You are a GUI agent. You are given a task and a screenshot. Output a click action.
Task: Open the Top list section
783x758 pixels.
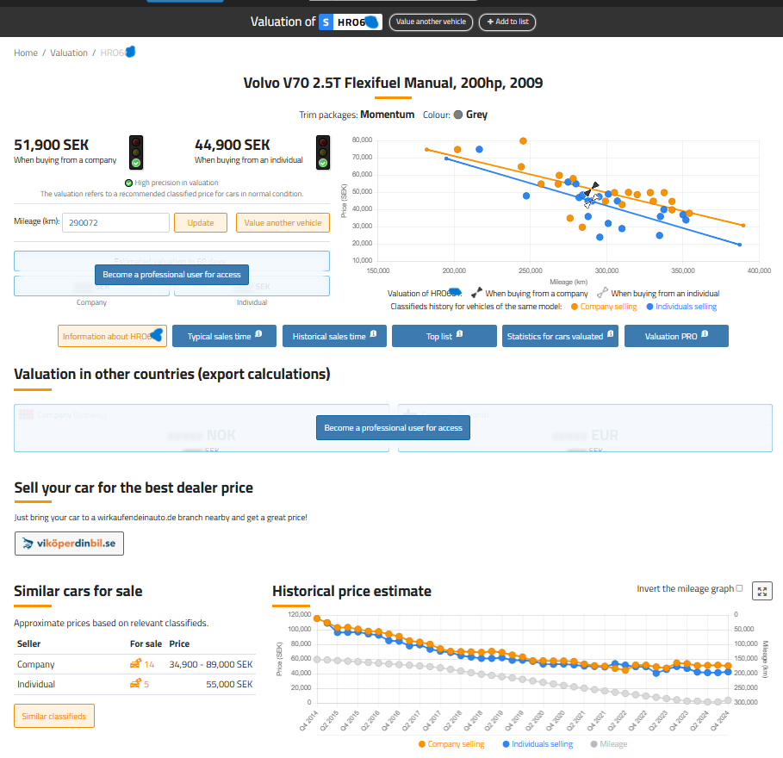[x=444, y=336]
